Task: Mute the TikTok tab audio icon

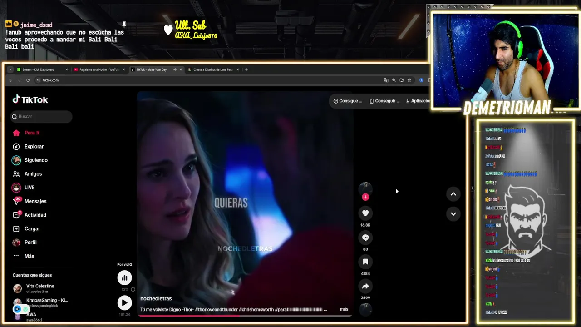Action: (x=175, y=69)
